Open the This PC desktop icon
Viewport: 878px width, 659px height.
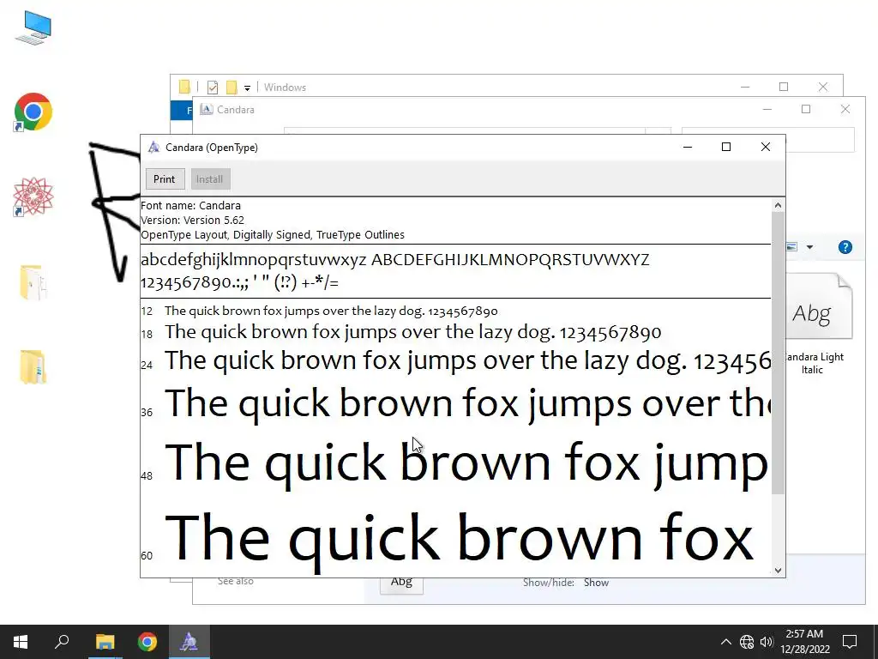point(33,28)
